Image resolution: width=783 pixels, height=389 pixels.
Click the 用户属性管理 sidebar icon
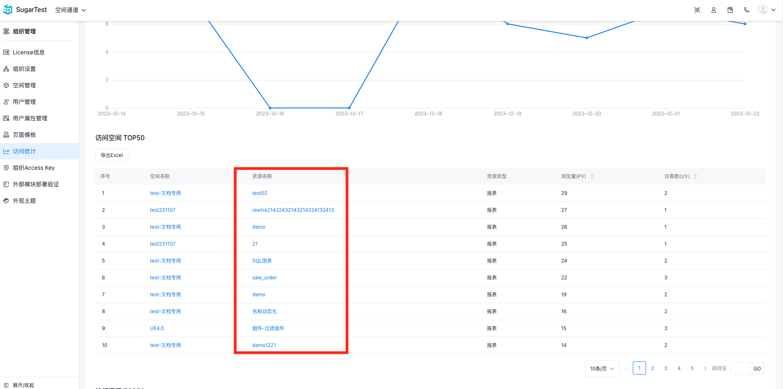(x=6, y=118)
